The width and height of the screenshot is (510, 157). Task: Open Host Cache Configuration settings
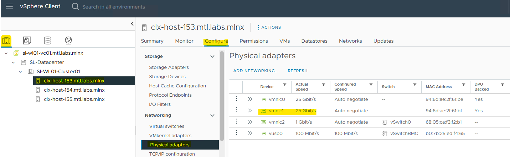pos(177,86)
